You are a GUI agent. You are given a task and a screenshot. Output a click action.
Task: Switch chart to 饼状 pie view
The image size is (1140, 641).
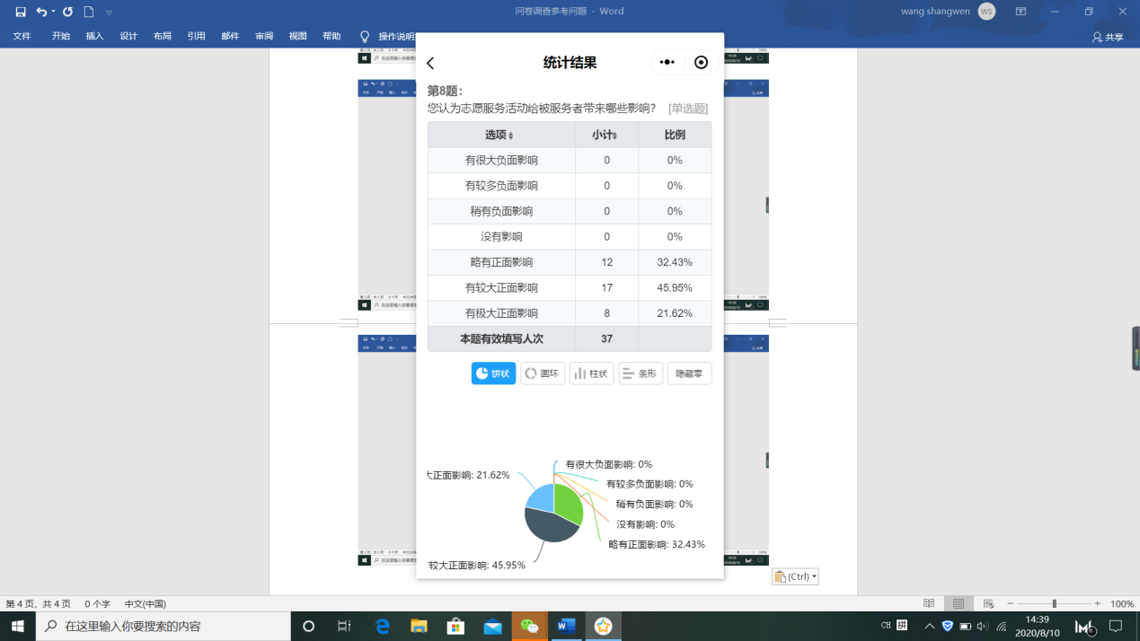pos(493,373)
